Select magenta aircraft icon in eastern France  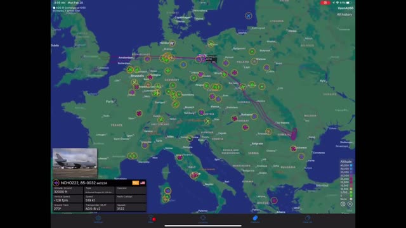139,113
